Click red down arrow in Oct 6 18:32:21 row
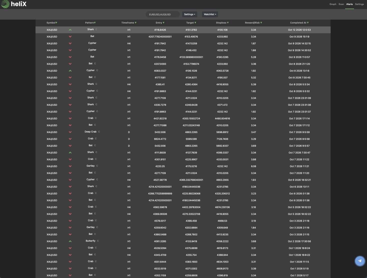This screenshot has width=367, height=278. point(70,180)
